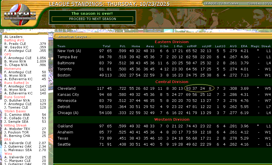Viewport: 272px width, 165px height.
Task: Open L. Malveaux SEA player page
Action: [x=18, y=150]
